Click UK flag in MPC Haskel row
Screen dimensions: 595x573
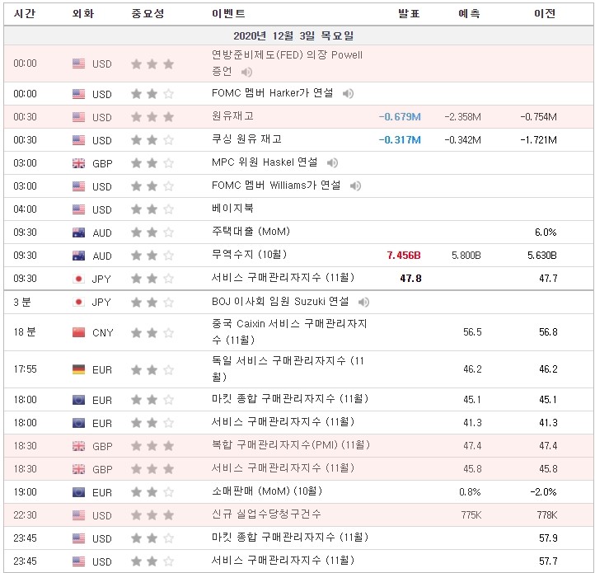pyautogui.click(x=78, y=163)
